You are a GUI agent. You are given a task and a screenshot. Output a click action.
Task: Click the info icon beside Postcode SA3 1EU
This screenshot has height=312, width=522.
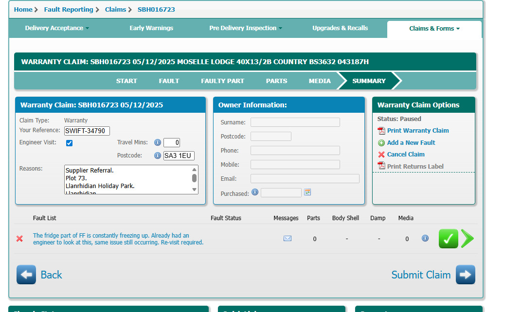(x=158, y=156)
